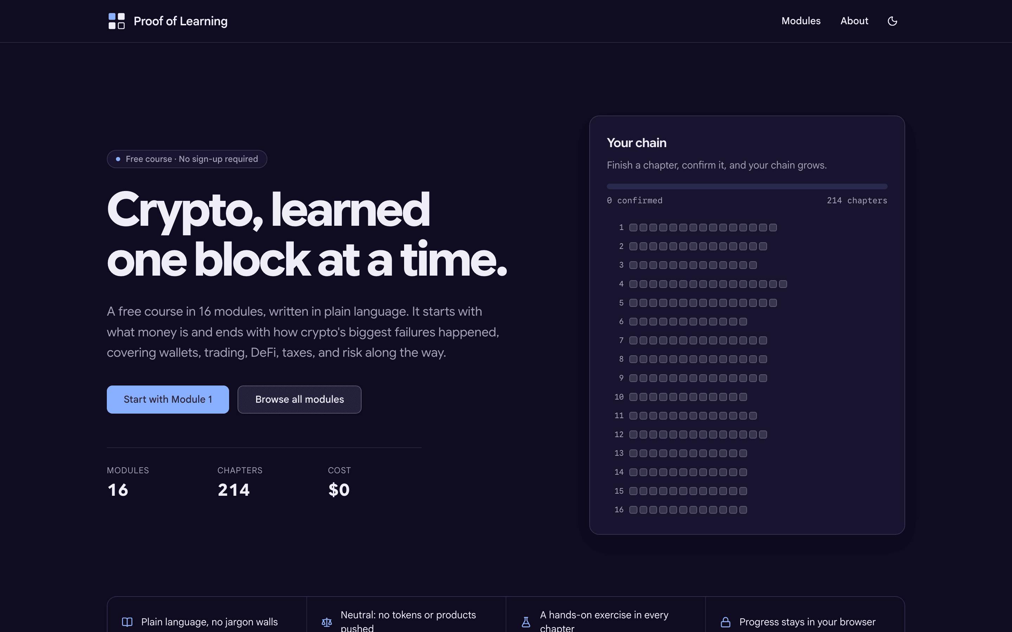1012x632 pixels.
Task: Click the '214 chapters' counter text
Action: (x=857, y=200)
